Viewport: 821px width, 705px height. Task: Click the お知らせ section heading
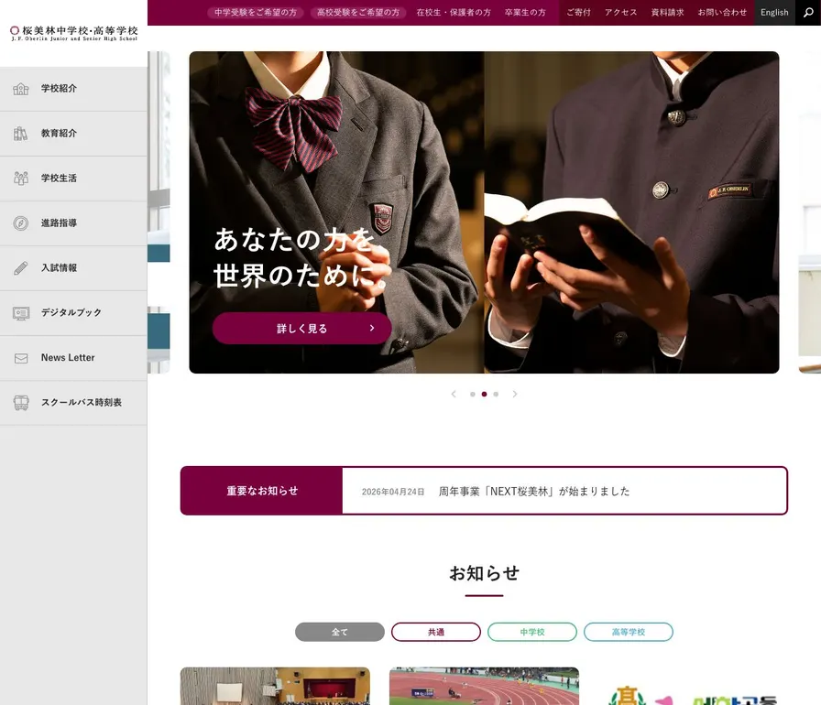click(x=485, y=573)
